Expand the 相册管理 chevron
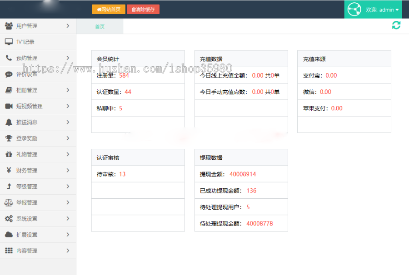The width and height of the screenshot is (409, 275). point(68,90)
